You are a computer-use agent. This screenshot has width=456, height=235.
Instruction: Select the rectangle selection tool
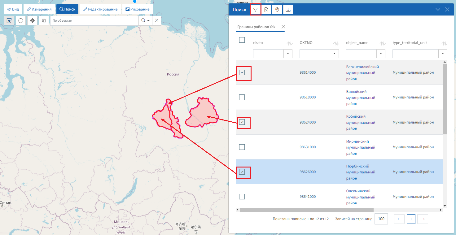9,20
